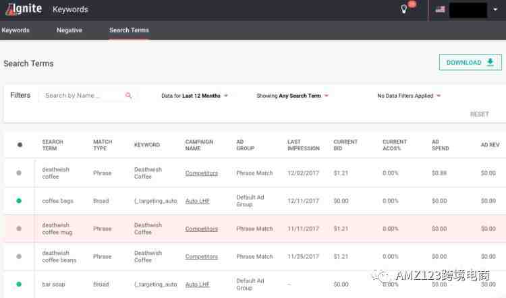The height and width of the screenshot is (298, 506).
Task: Click the 11/25/2017 last impression date
Action: click(x=303, y=257)
